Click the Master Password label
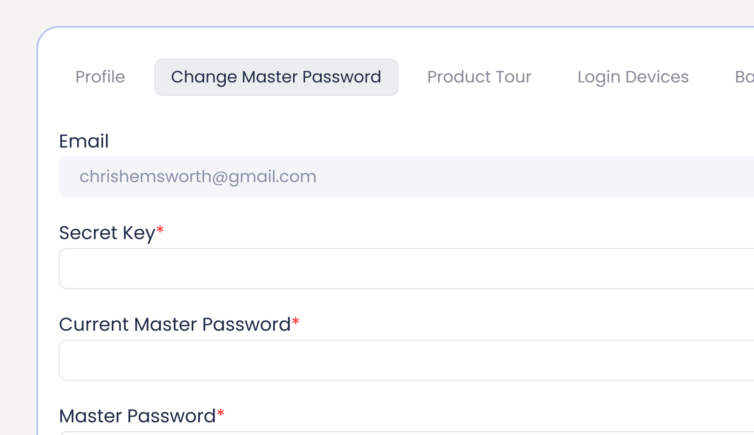Viewport: 754px width, 435px height. [137, 416]
